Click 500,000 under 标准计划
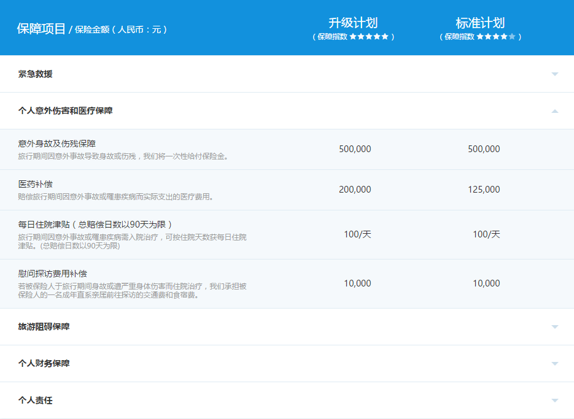574x419 pixels. (484, 149)
